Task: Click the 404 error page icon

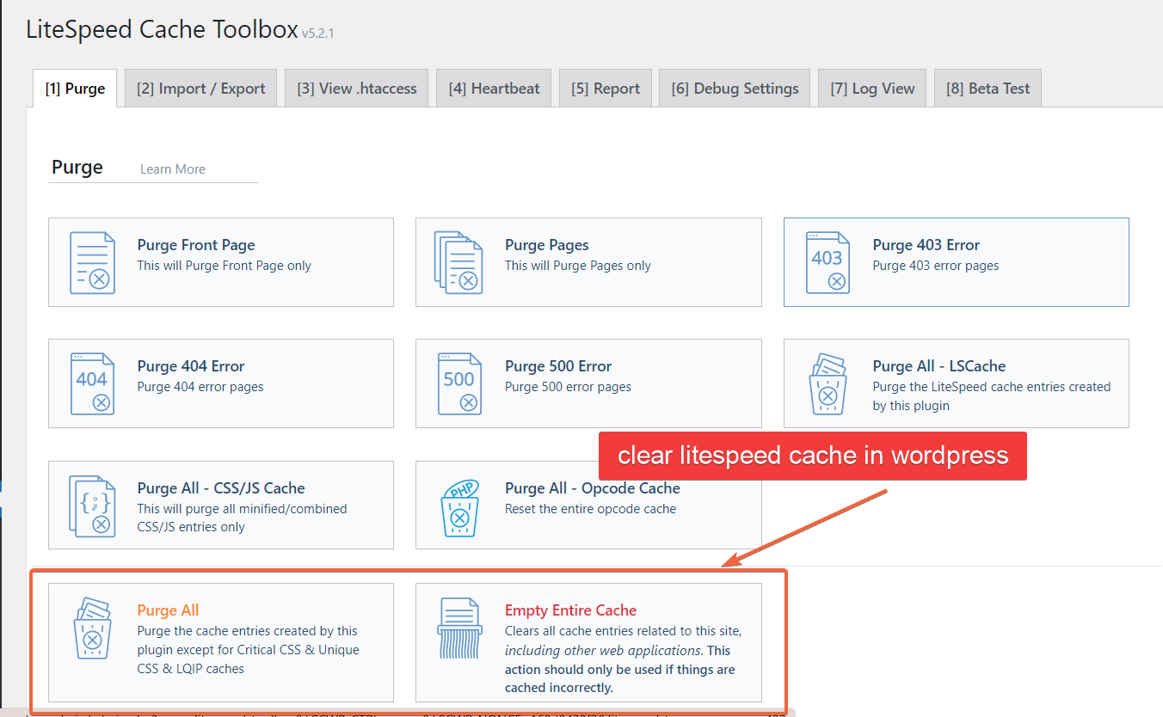Action: tap(92, 383)
